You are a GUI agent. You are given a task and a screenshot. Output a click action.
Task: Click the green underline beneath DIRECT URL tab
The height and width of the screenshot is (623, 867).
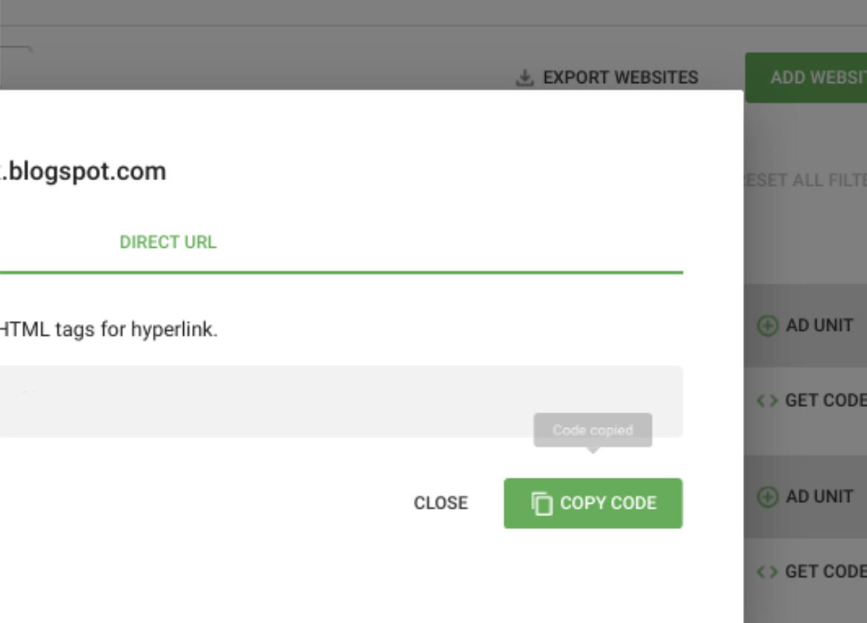(341, 272)
